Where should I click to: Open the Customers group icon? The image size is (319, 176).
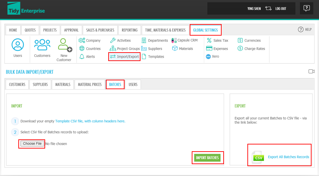42,45
